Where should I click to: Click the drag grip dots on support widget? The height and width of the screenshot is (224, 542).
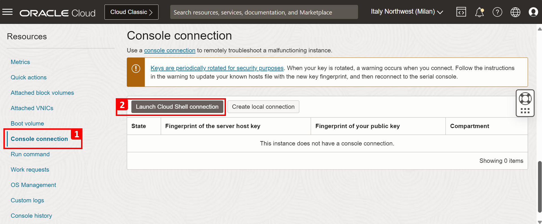click(x=525, y=111)
